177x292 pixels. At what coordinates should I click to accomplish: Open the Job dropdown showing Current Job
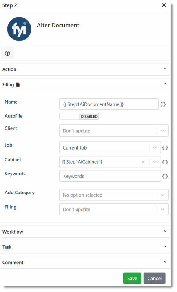click(x=110, y=148)
